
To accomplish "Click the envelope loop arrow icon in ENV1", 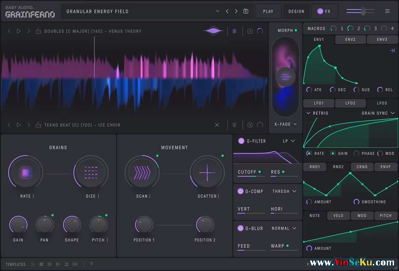I will pyautogui.click(x=392, y=50).
